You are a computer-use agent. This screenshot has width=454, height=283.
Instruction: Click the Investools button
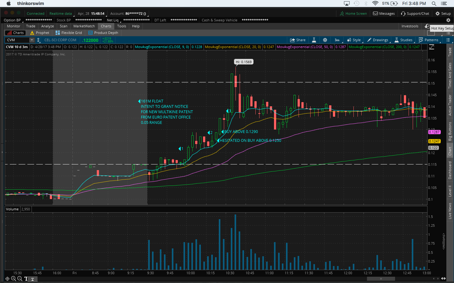(x=410, y=26)
